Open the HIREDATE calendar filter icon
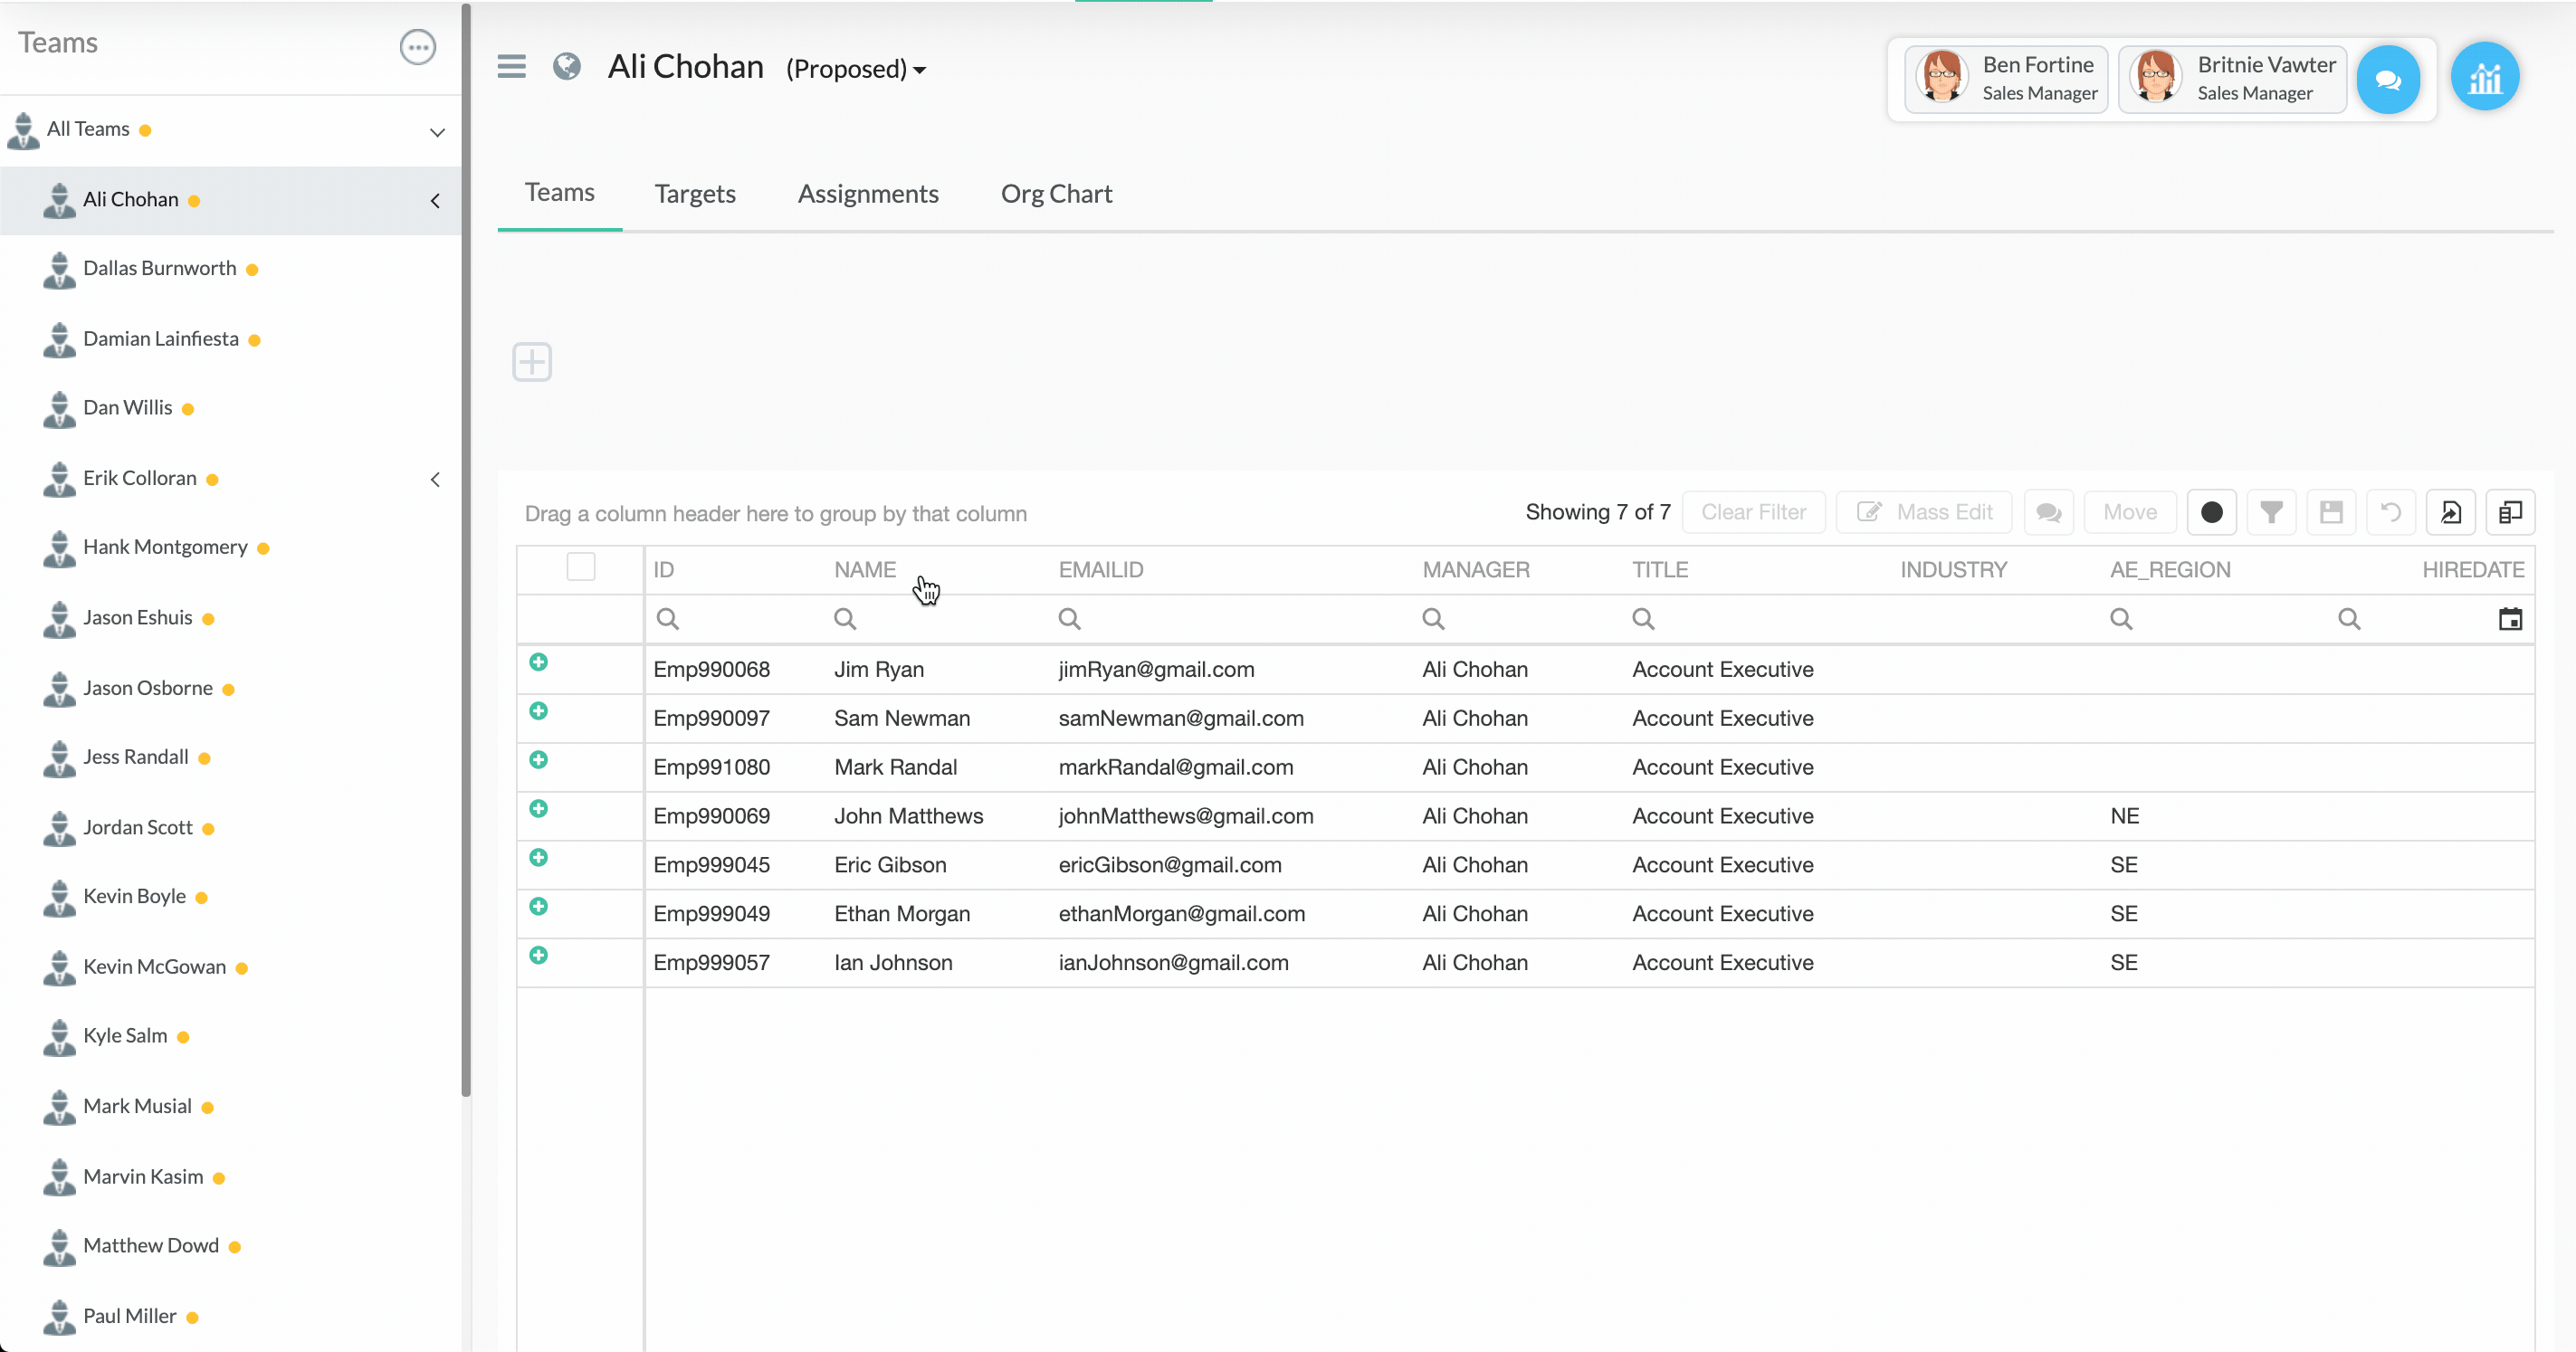 click(x=2510, y=619)
